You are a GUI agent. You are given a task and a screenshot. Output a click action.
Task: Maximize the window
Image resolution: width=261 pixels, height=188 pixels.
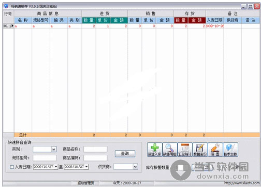[x=250, y=7]
